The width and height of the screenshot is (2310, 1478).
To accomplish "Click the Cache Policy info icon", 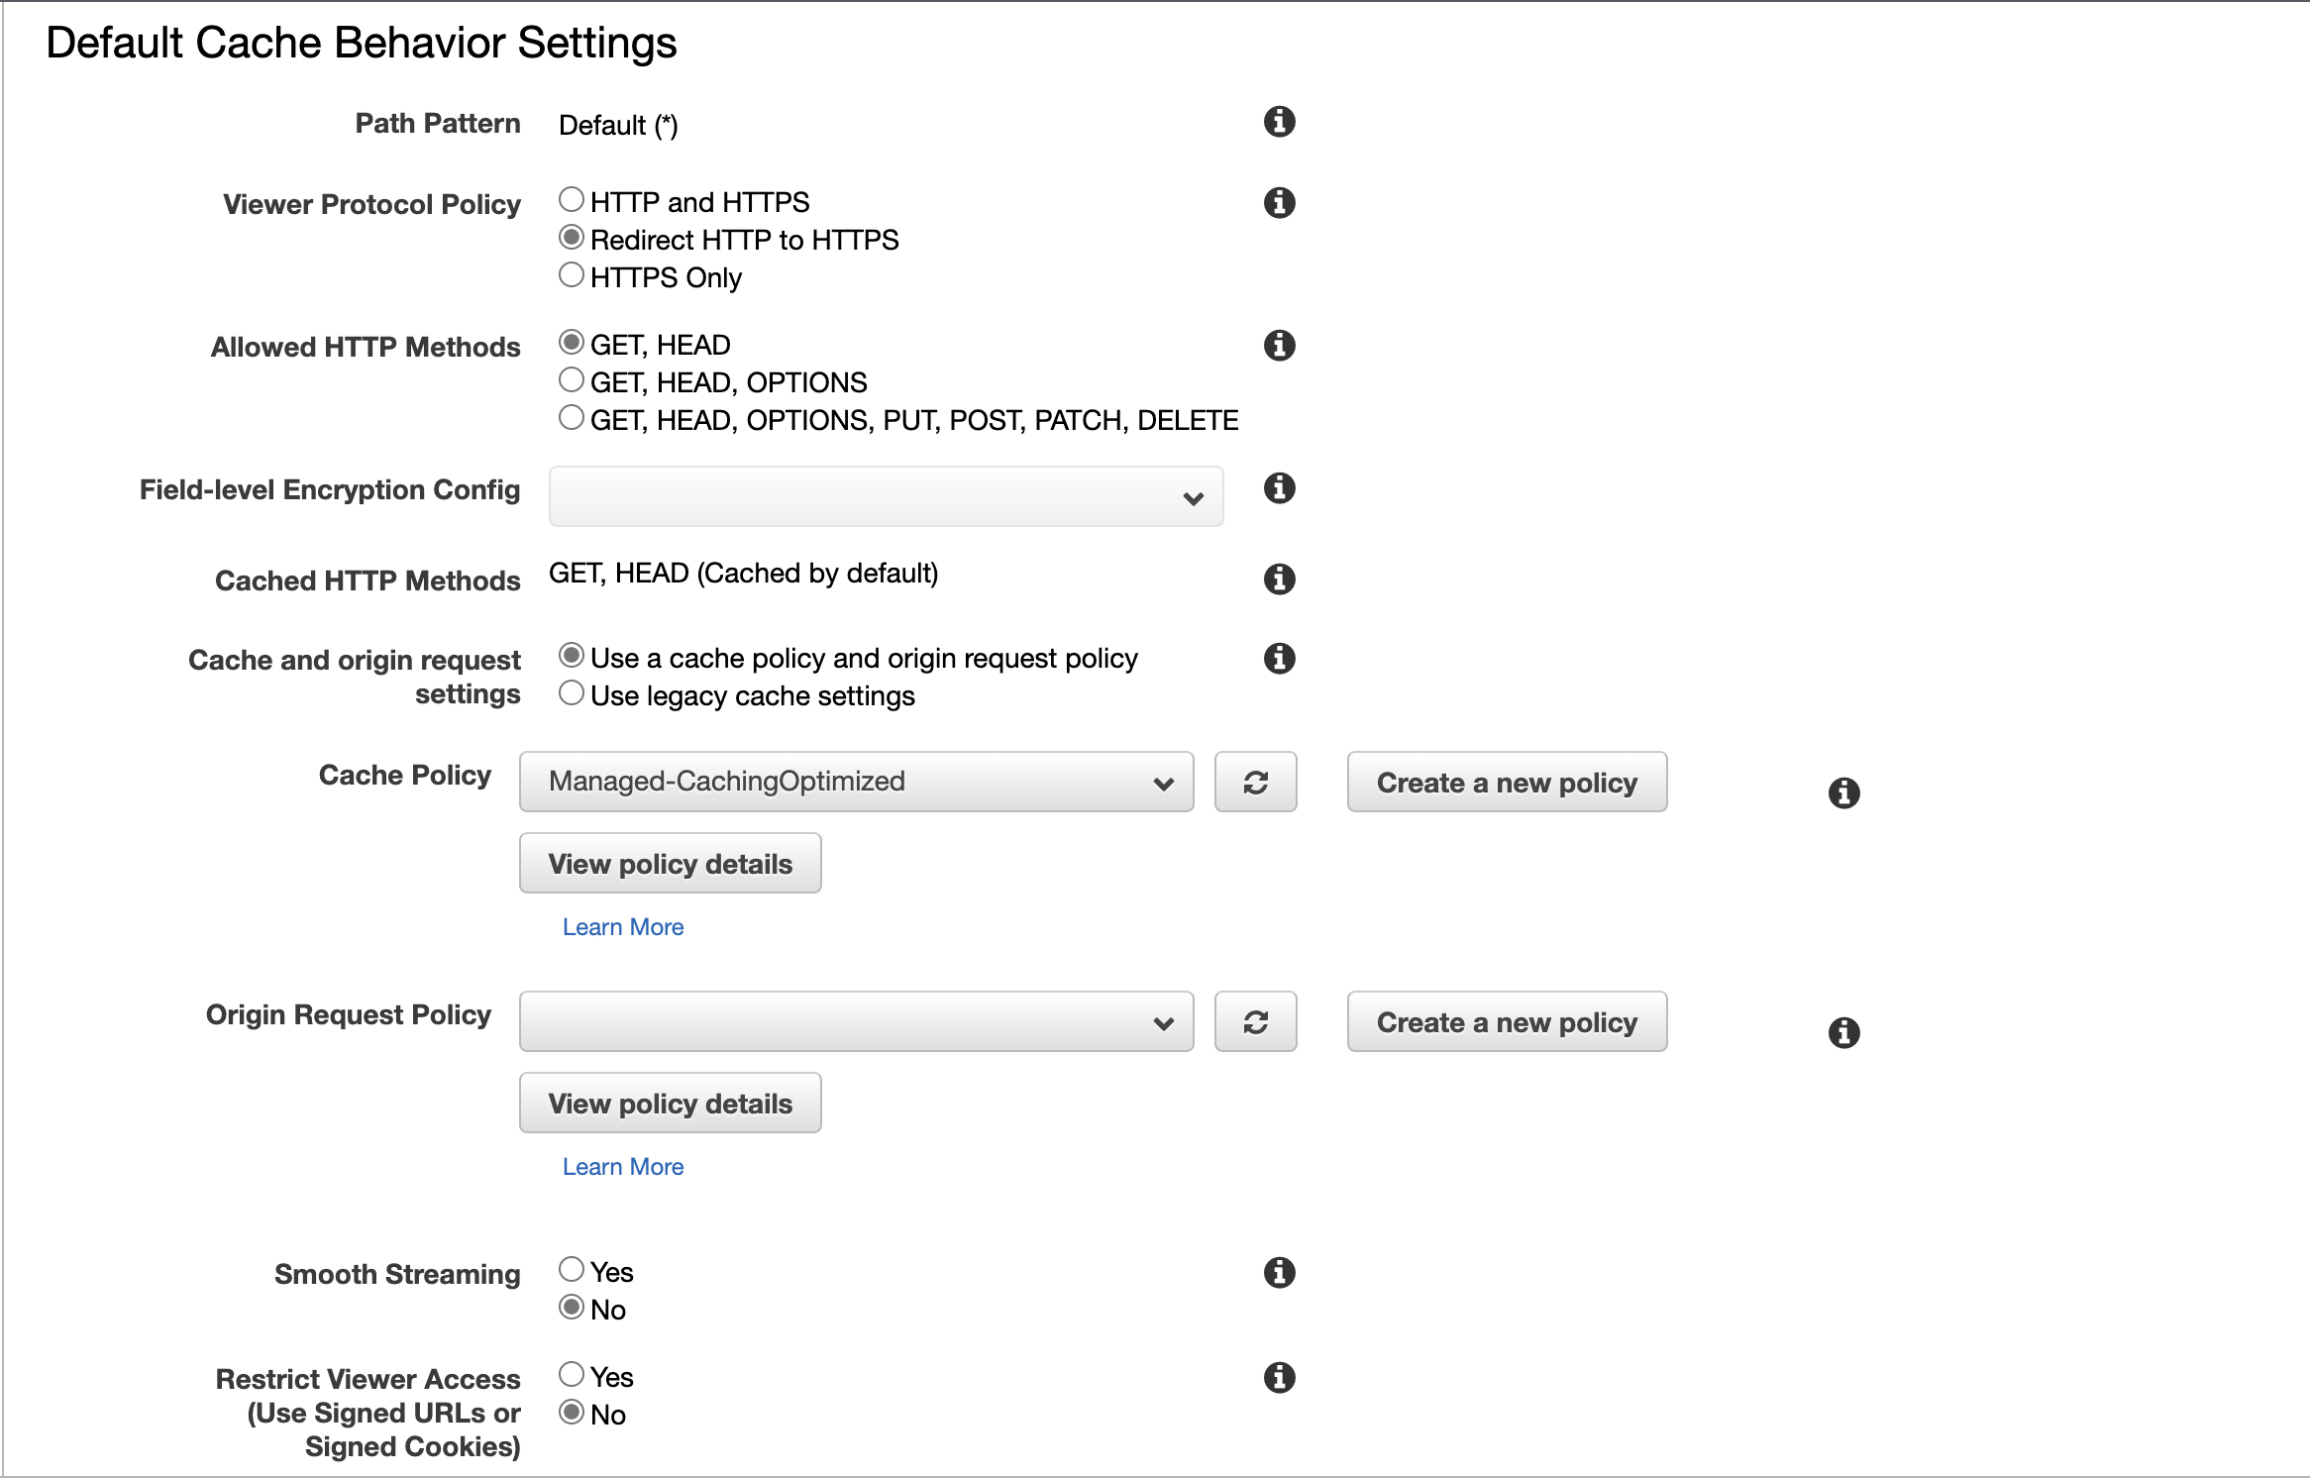I will [x=1843, y=793].
